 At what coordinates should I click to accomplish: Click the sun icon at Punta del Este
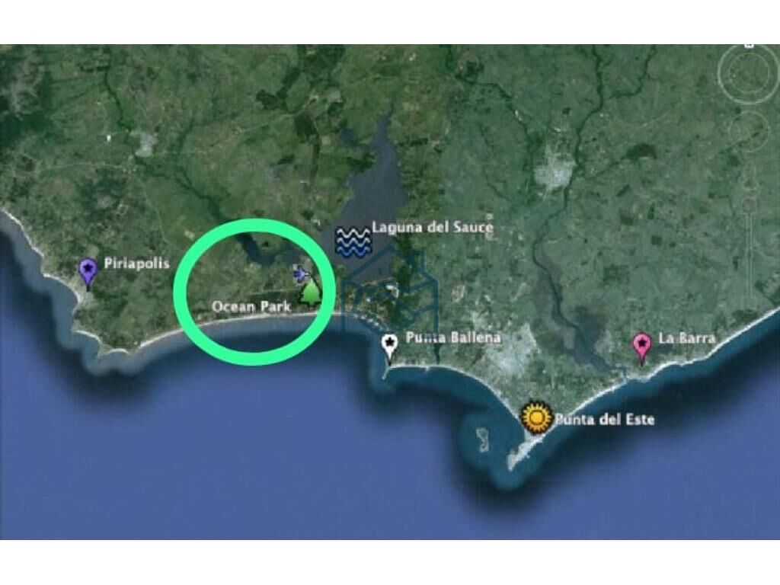pos(536,417)
